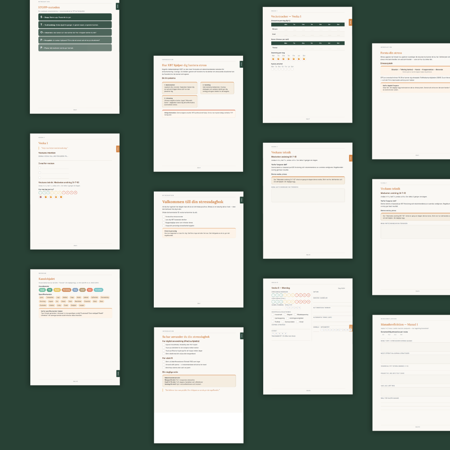The image size is (450, 450).
Task: Click Monday's mood emoji in Veckotracker
Action: pos(273,59)
